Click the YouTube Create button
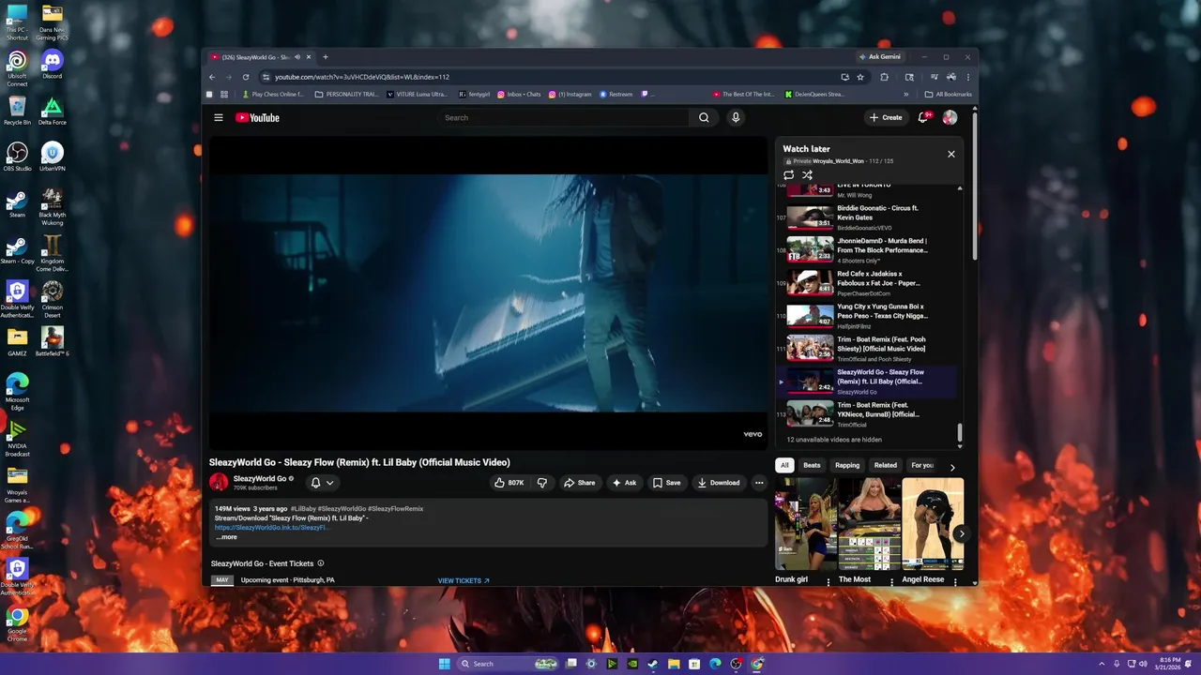The width and height of the screenshot is (1201, 675). tap(886, 117)
